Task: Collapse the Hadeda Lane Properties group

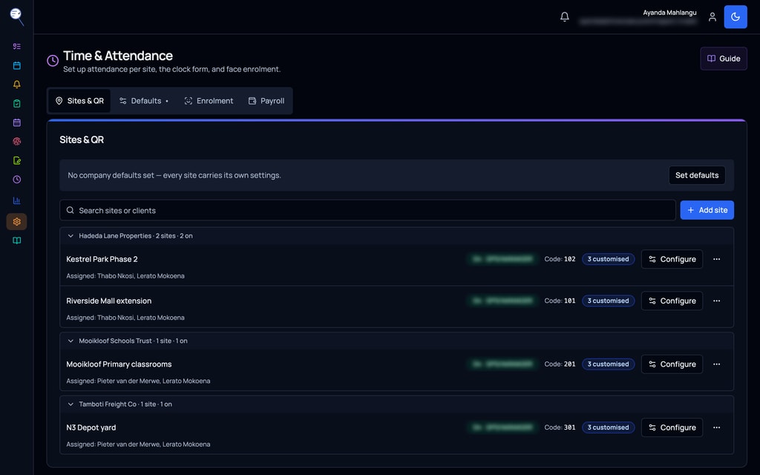Action: [x=71, y=236]
